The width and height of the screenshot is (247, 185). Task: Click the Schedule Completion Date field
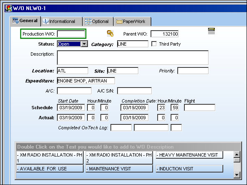(x=135, y=108)
